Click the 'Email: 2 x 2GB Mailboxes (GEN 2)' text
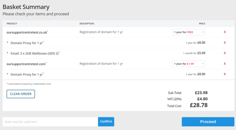Viewport: 236px width, 130px height. tap(34, 53)
